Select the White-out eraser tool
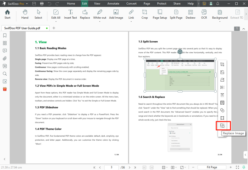Viewport: 248px width, 170px height. (100, 14)
